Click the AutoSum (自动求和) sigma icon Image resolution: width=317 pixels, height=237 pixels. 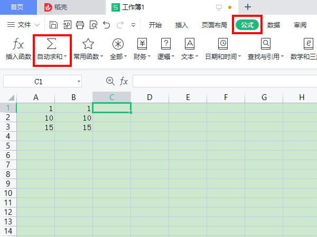(52, 44)
